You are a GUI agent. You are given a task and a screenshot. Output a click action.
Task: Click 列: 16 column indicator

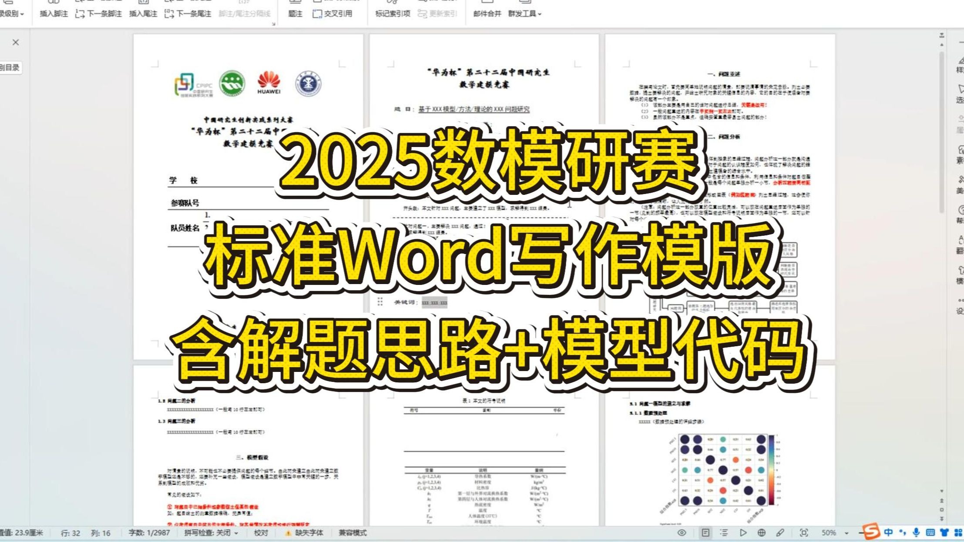tap(101, 533)
